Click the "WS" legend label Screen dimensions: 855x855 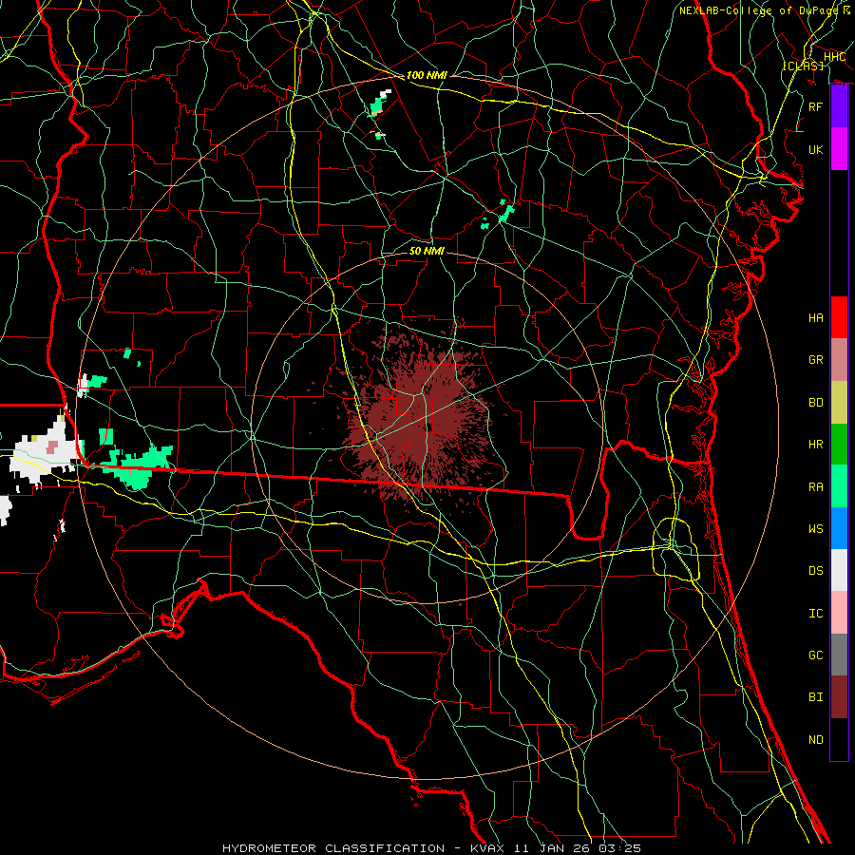pyautogui.click(x=815, y=528)
